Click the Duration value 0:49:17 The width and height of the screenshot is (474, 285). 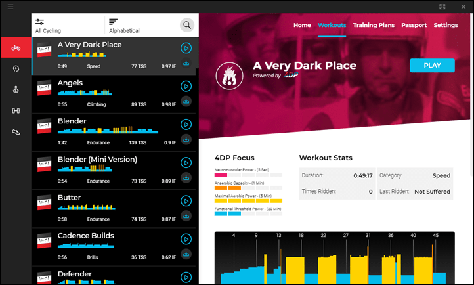(x=363, y=175)
